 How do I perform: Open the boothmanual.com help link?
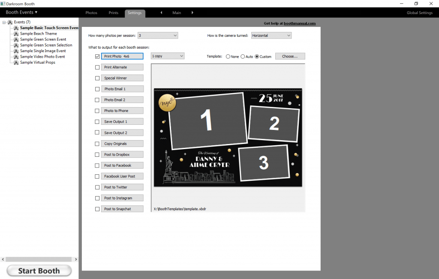click(x=300, y=23)
